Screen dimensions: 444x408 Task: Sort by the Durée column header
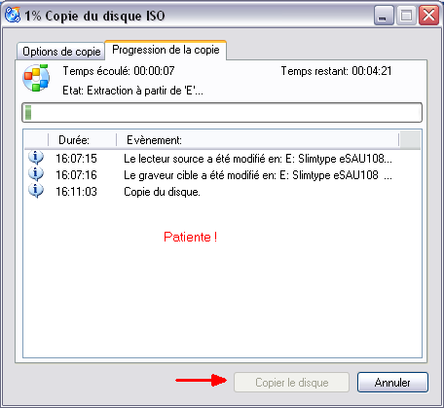click(82, 140)
